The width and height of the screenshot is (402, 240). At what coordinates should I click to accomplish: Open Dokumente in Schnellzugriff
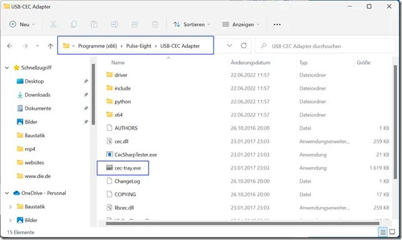click(37, 108)
